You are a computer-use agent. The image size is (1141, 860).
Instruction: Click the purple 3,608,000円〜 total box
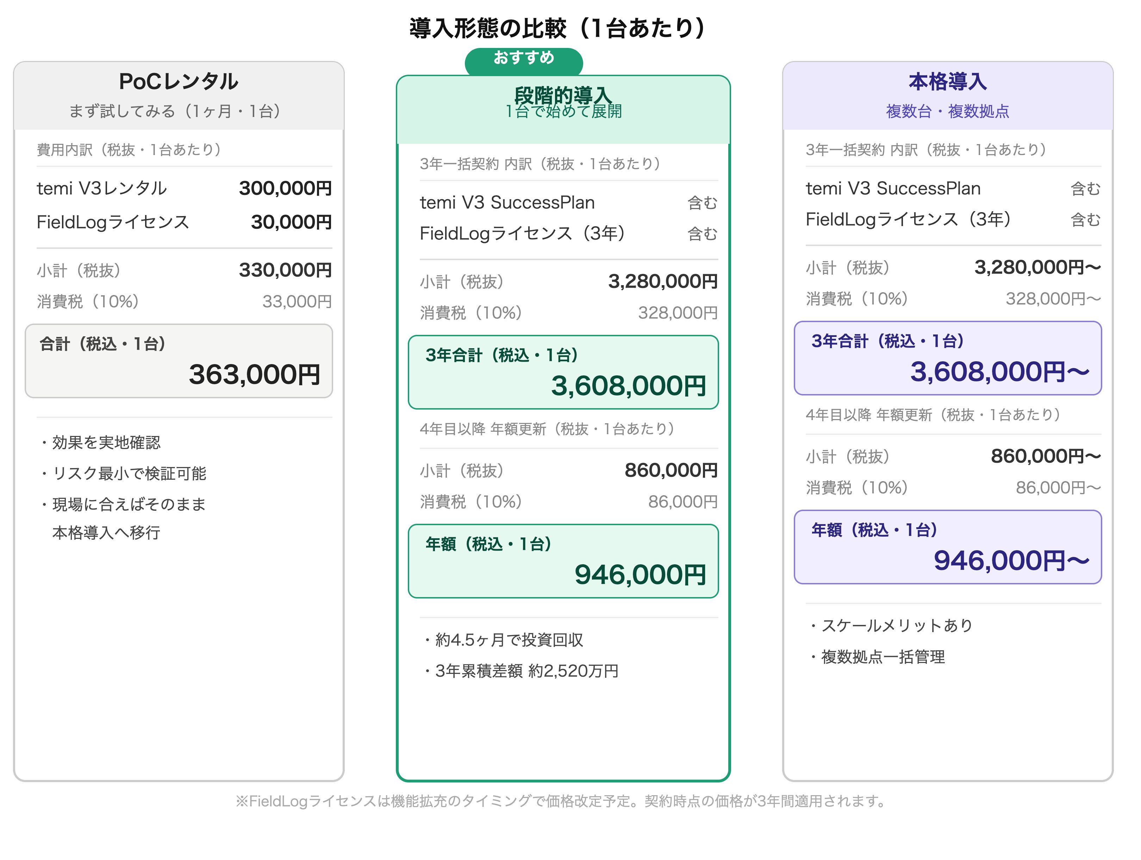click(x=948, y=358)
